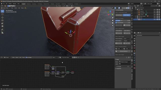Click the viewport pan hand icon
The image size is (161, 90).
point(113,20)
